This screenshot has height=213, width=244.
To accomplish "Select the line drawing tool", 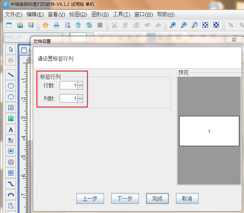I will click(x=11, y=75).
